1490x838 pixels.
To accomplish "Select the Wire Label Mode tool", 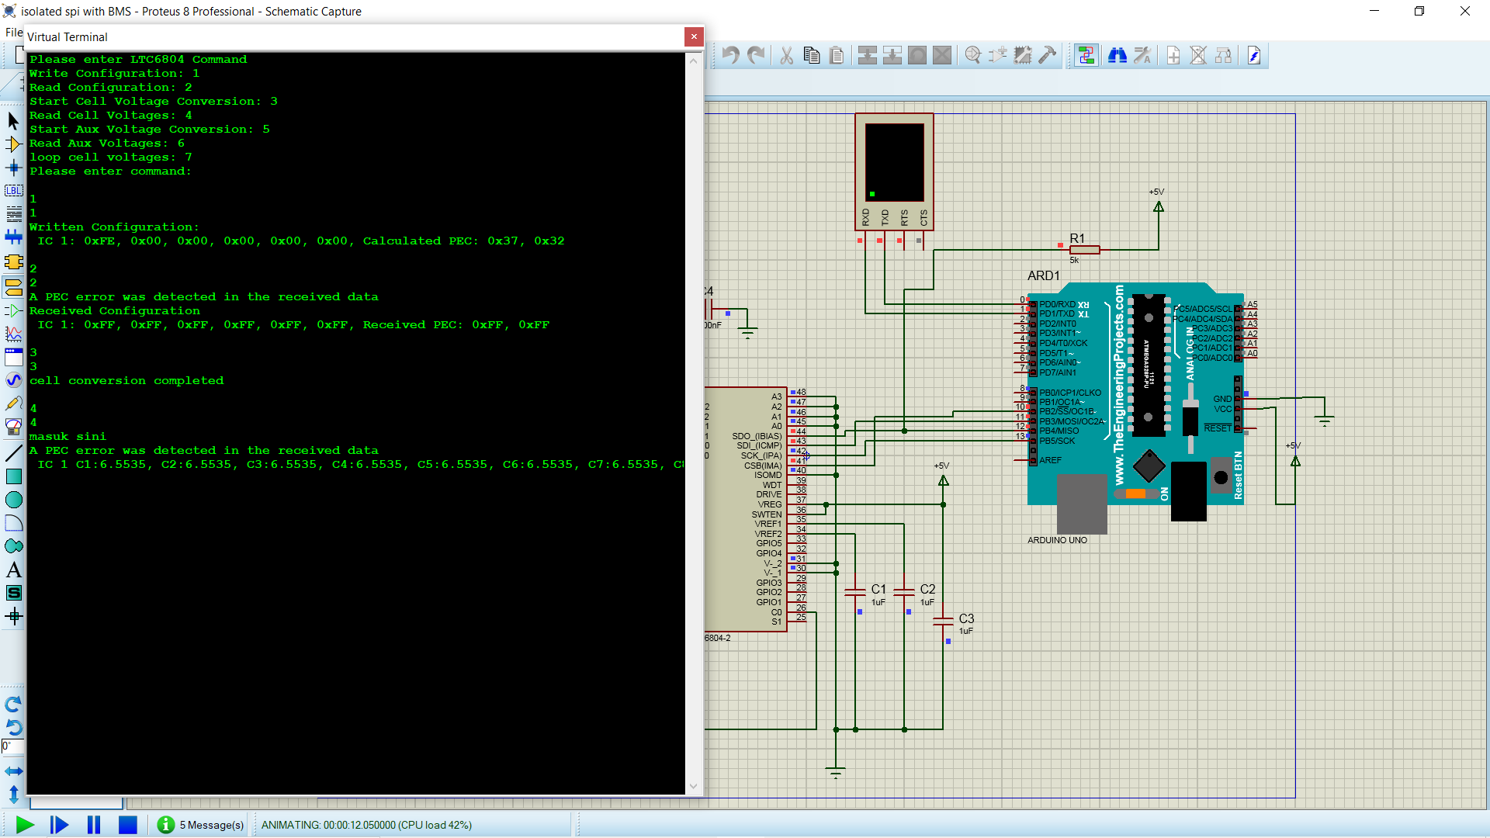I will pyautogui.click(x=14, y=191).
